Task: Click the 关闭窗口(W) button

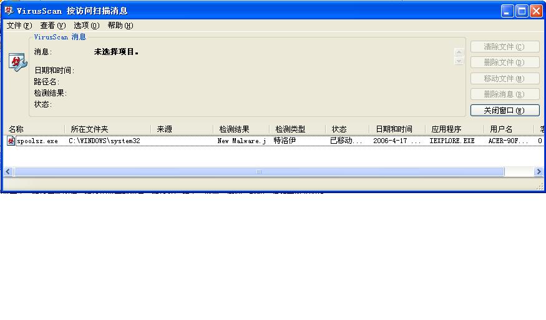Action: pyautogui.click(x=505, y=111)
